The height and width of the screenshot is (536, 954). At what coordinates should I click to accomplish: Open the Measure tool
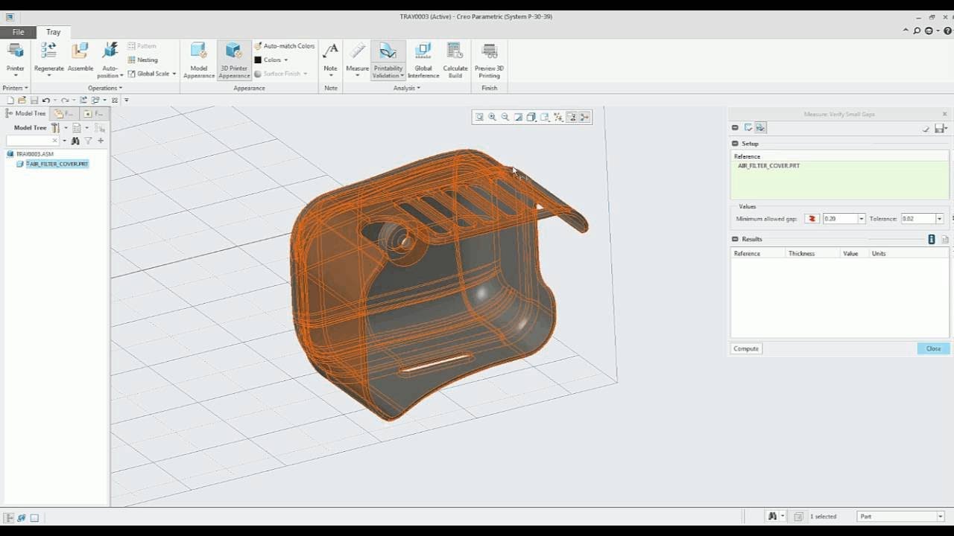(358, 60)
